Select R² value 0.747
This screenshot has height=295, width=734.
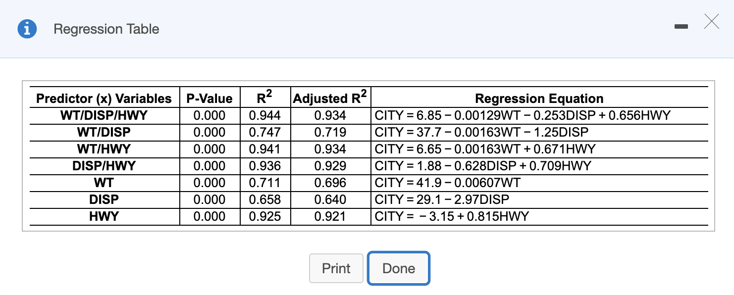pos(265,132)
